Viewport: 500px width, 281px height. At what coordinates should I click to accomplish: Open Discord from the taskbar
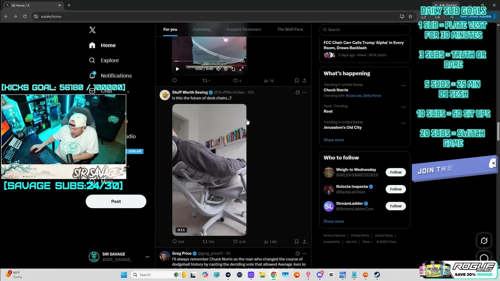click(320, 275)
